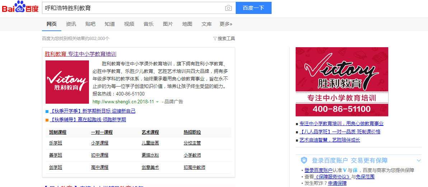Screen dimensions: 428x187
Task: Open the 初中课程 link
Action: (x=100, y=156)
